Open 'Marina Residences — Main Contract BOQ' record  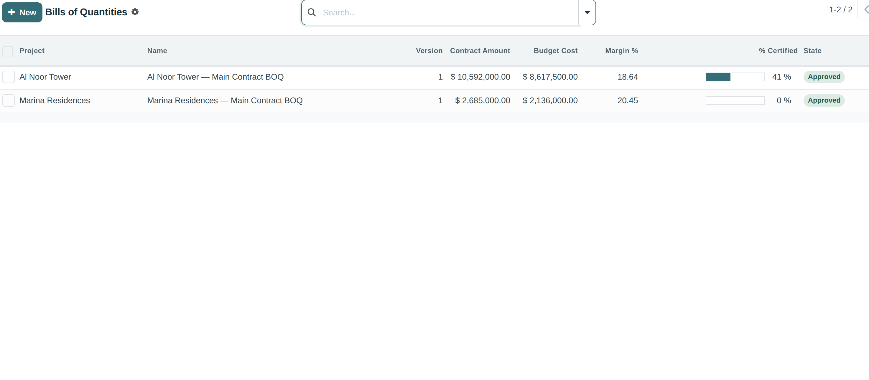[225, 101]
